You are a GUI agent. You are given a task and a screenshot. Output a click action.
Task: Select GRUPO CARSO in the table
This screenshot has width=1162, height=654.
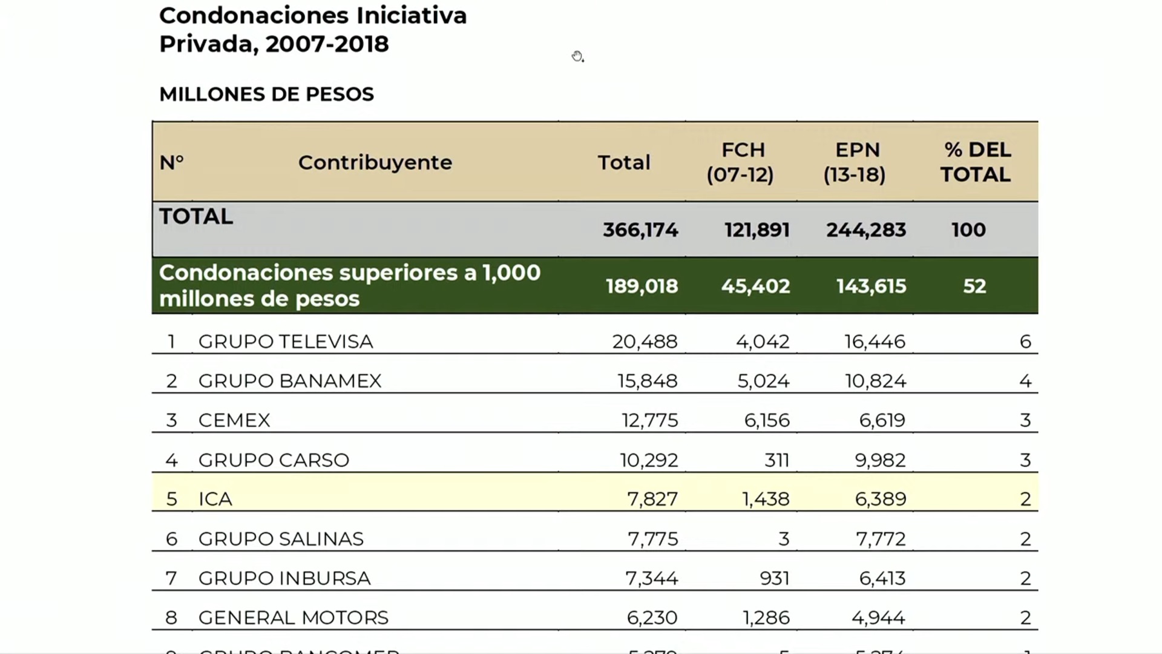tap(274, 460)
